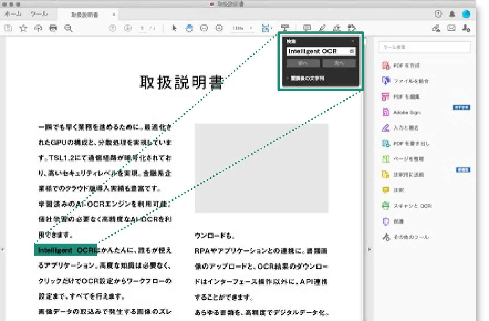
Task: Click the Fit page view icon
Action: click(x=267, y=28)
